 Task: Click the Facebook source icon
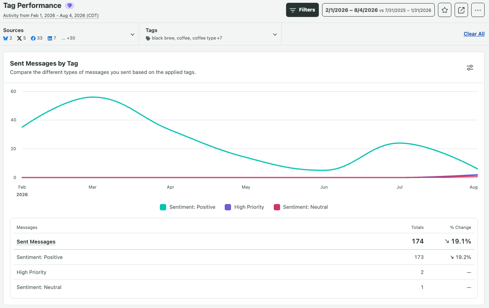tap(33, 38)
